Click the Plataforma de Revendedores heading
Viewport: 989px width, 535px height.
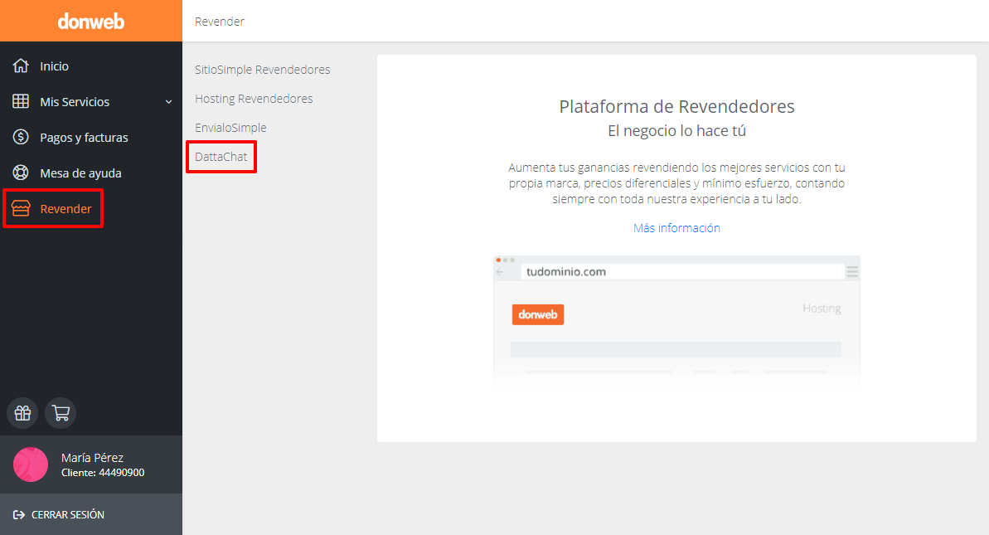tap(676, 107)
